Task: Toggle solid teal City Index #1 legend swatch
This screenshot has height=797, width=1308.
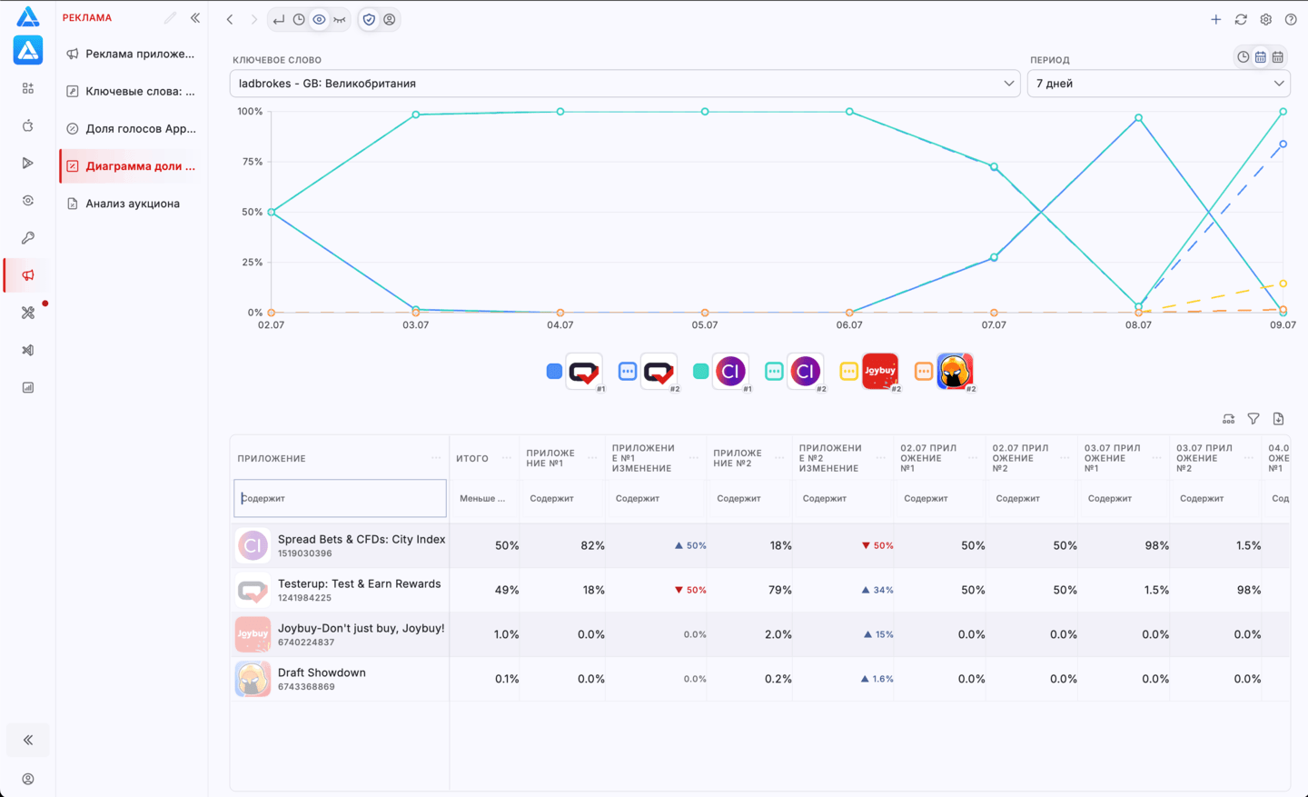Action: pyautogui.click(x=700, y=371)
